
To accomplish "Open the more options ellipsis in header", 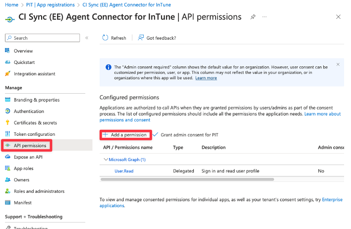I will 264,17.
